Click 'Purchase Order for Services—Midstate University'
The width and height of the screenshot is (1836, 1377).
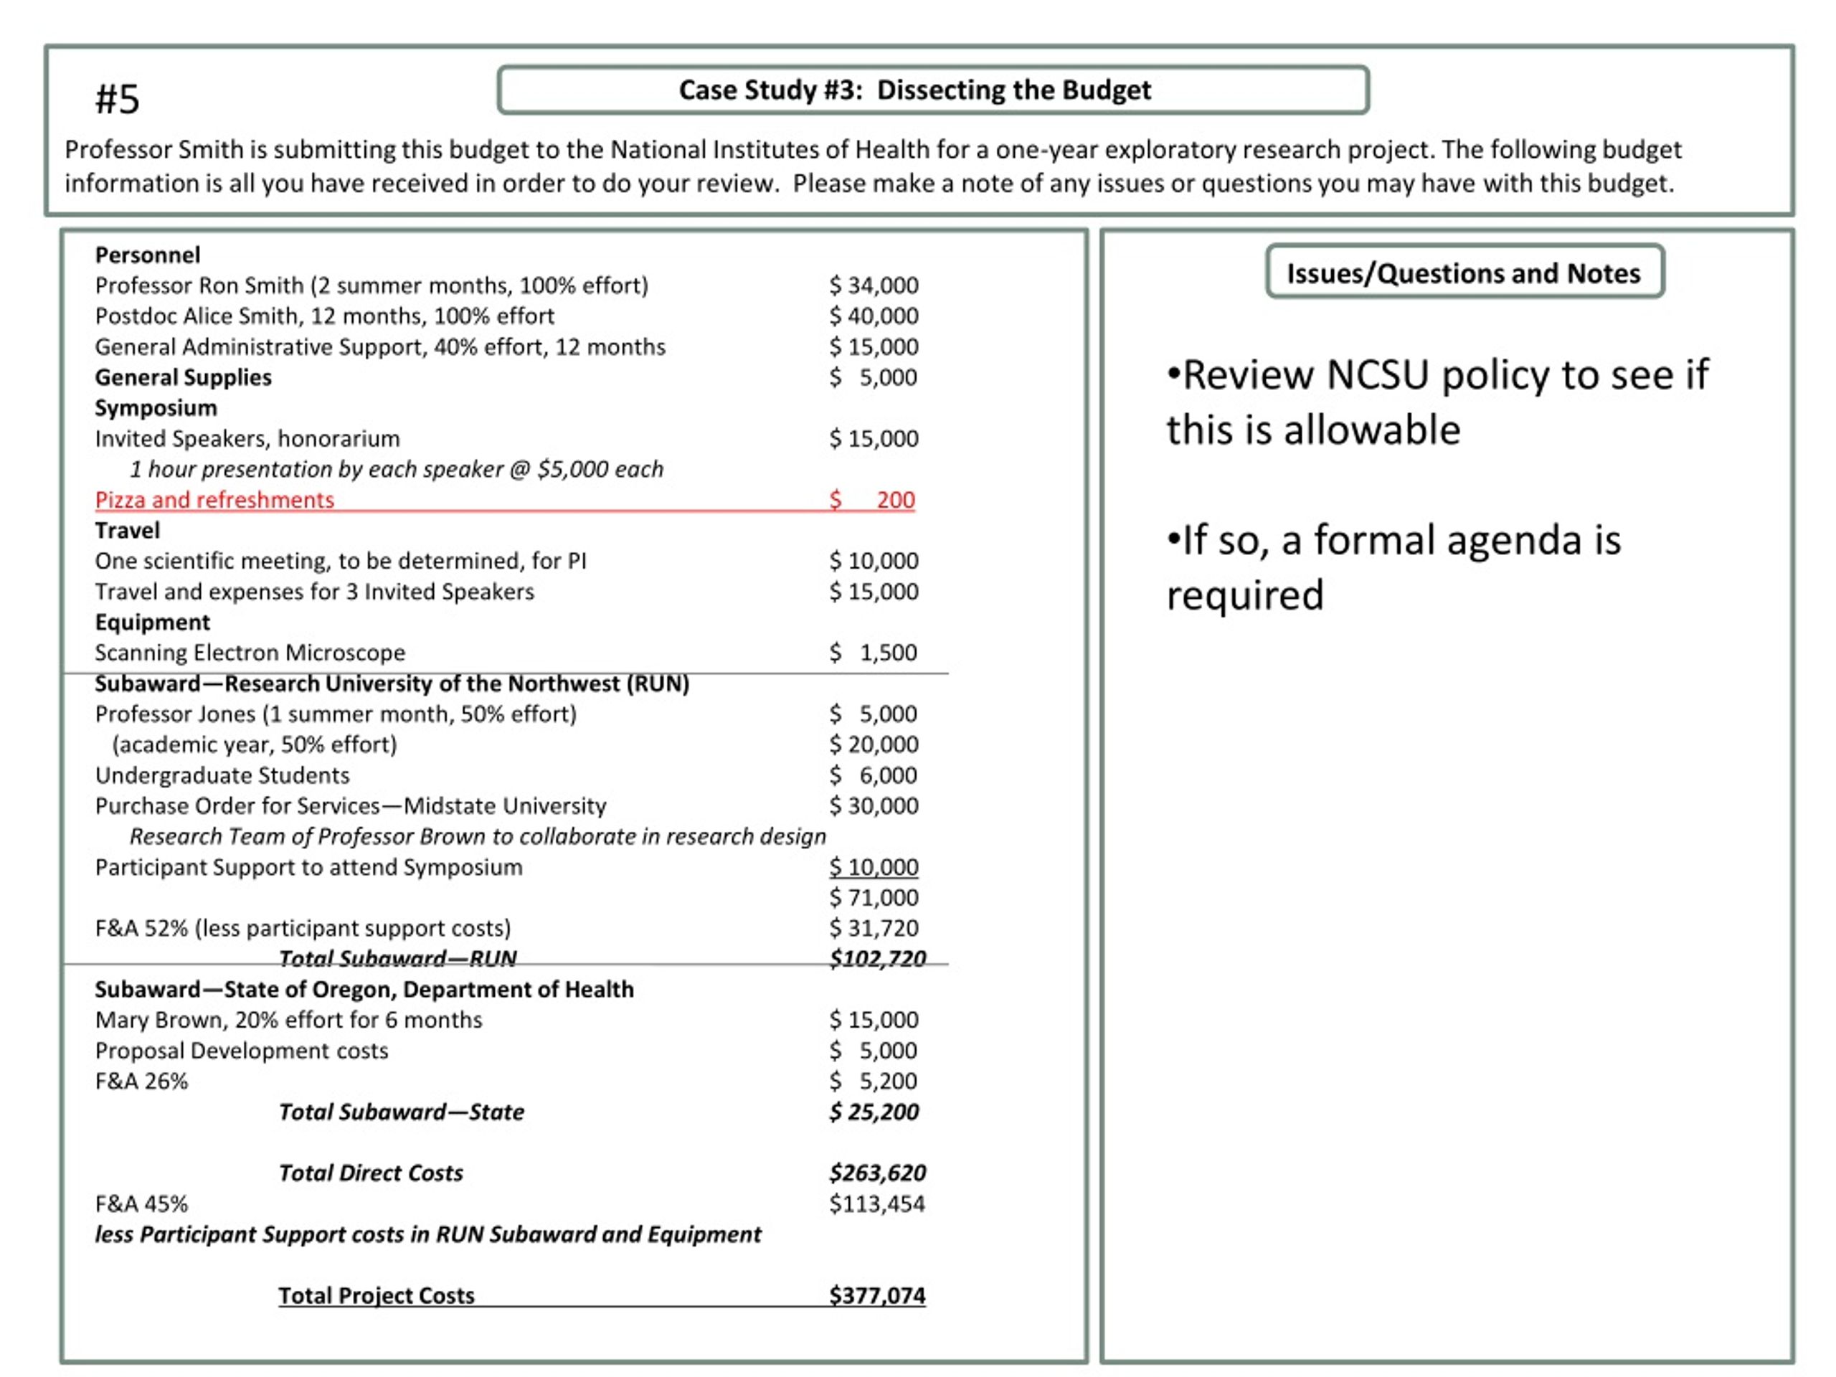pos(350,806)
